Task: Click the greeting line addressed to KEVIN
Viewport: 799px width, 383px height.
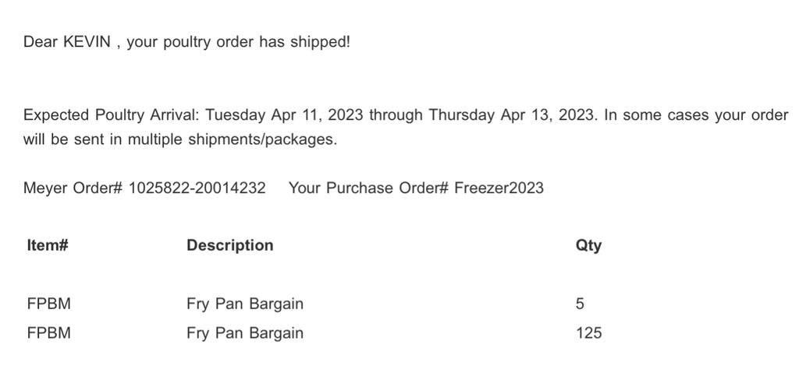Action: tap(187, 42)
